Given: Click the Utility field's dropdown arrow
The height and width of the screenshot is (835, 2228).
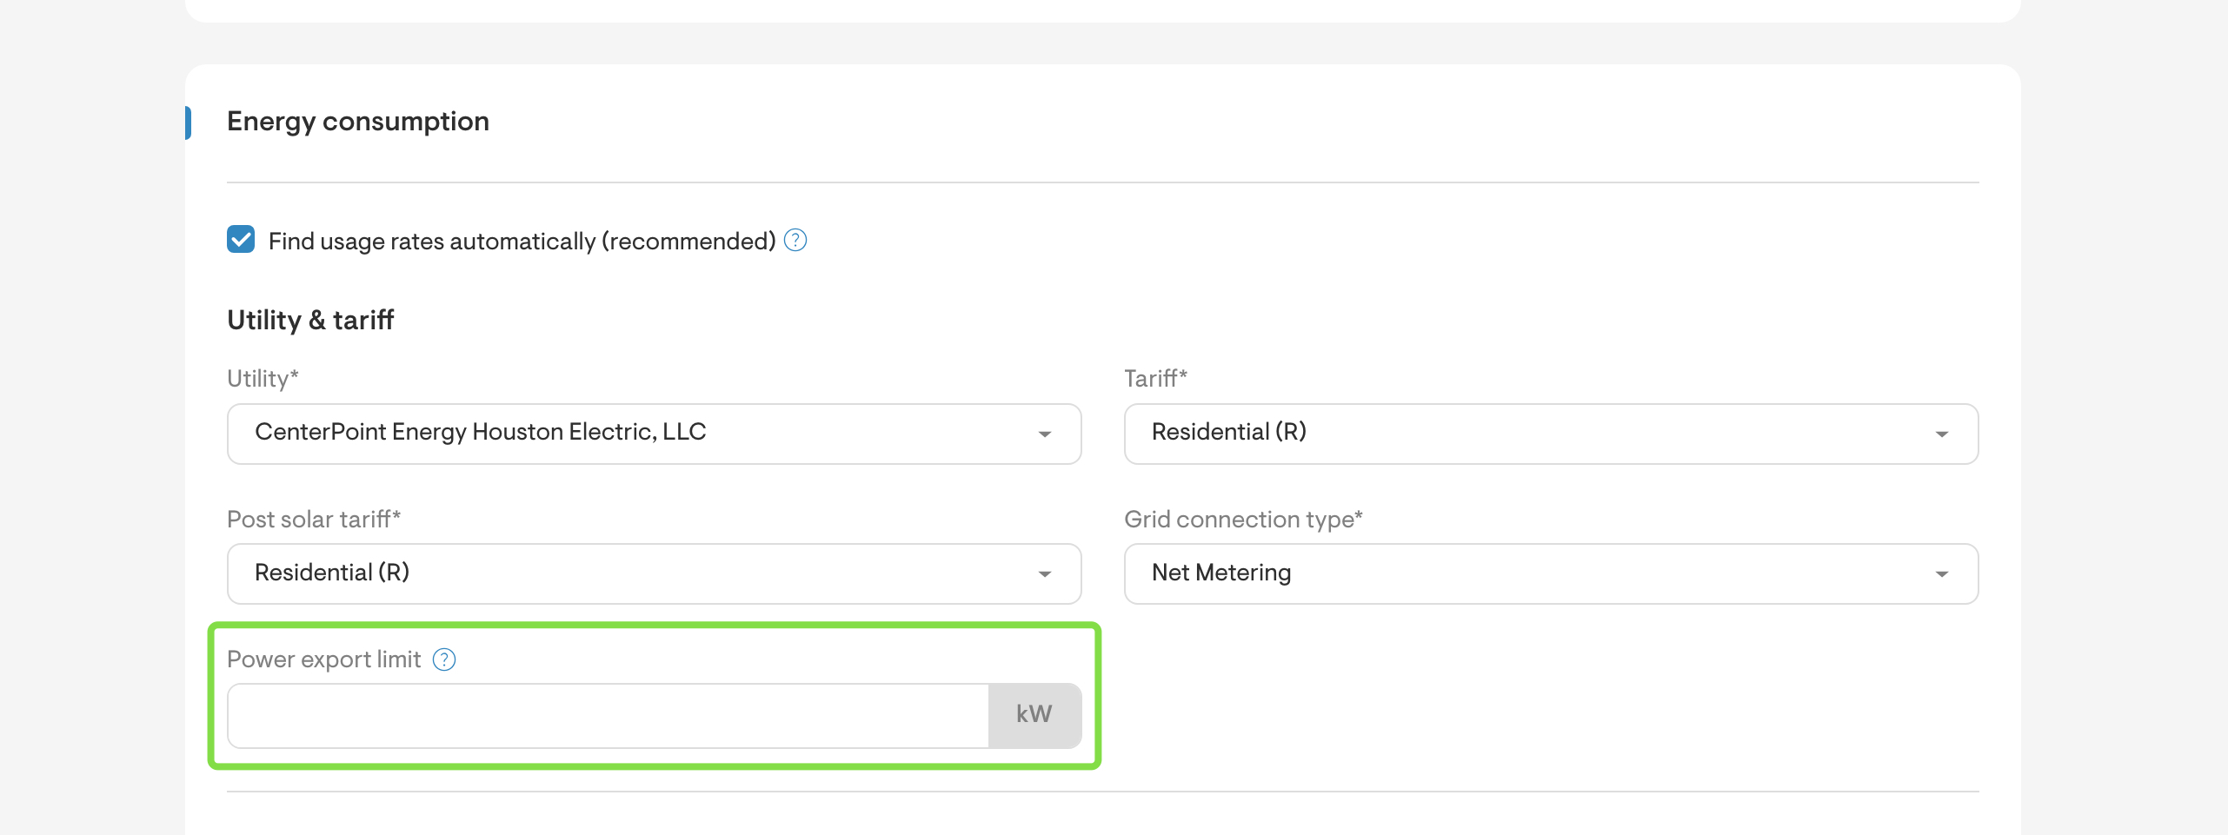Looking at the screenshot, I should (x=1044, y=434).
